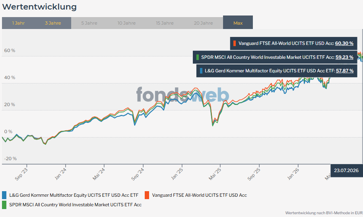
Task: Select the 15 Jahre tab
Action: 165,23
